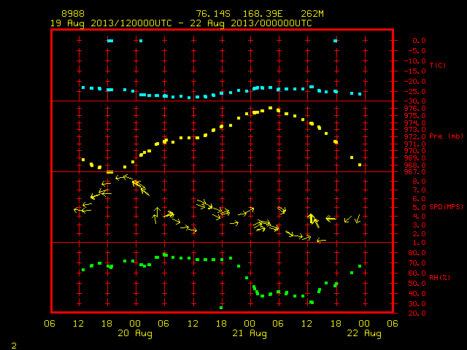467x350 pixels.
Task: Click the SPD(MPS) wind speed label
Action: (x=446, y=206)
